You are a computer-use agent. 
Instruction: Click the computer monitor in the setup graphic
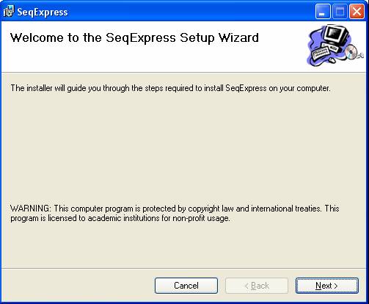coord(335,35)
